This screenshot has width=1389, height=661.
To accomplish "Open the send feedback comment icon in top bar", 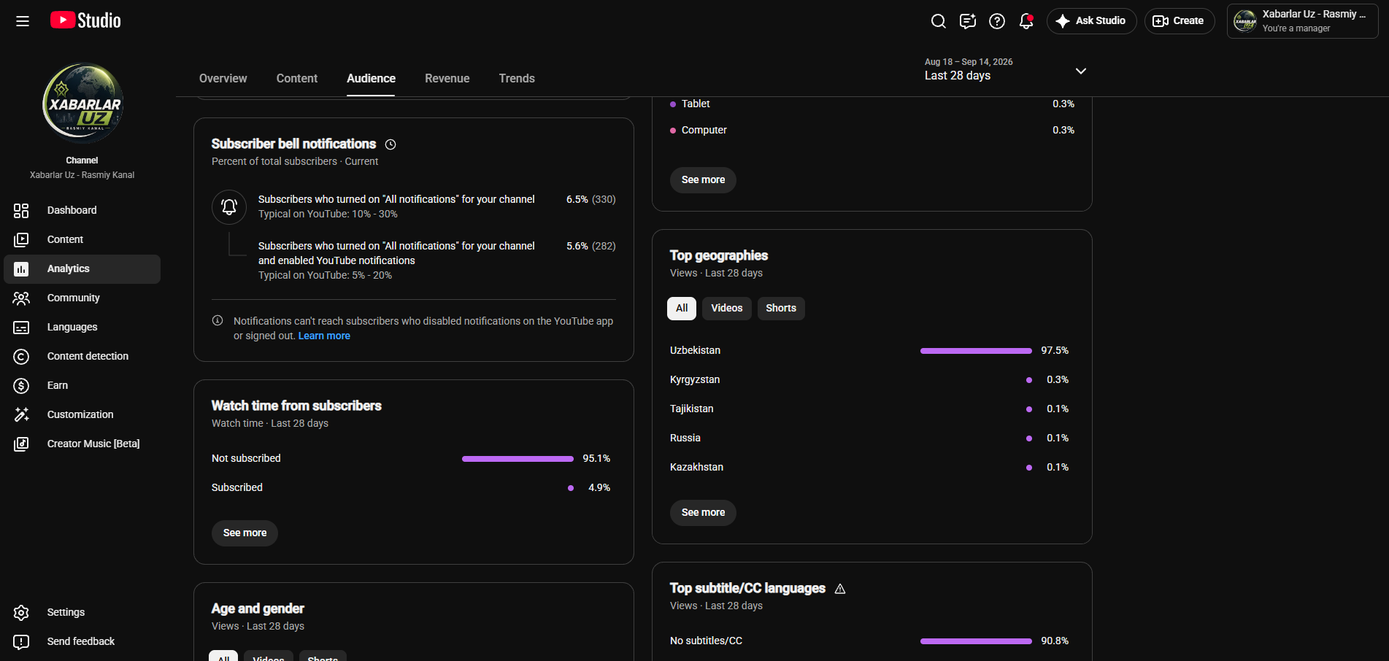I will coord(968,21).
